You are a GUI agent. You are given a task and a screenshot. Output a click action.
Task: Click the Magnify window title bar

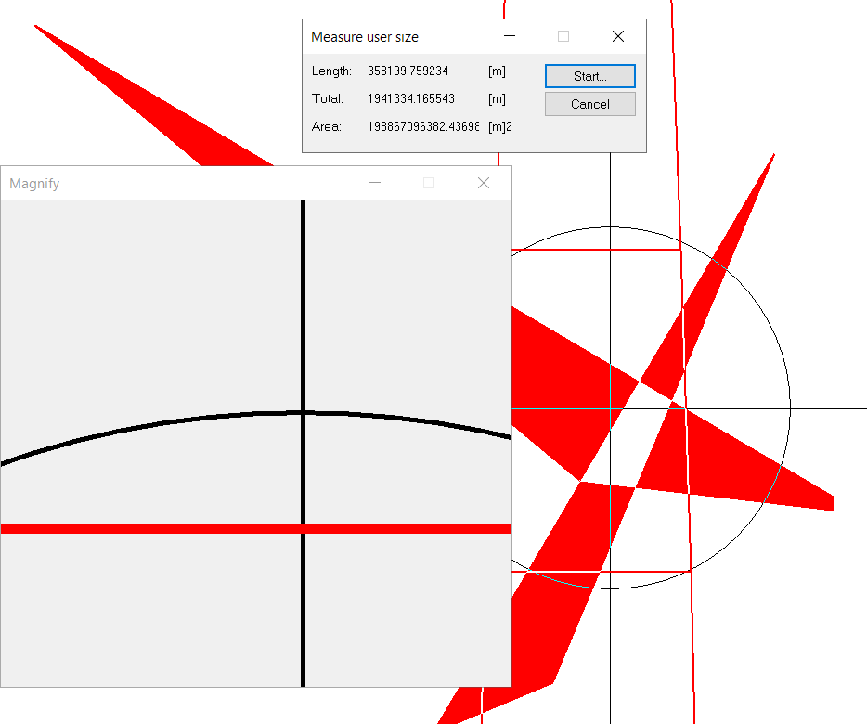(256, 183)
